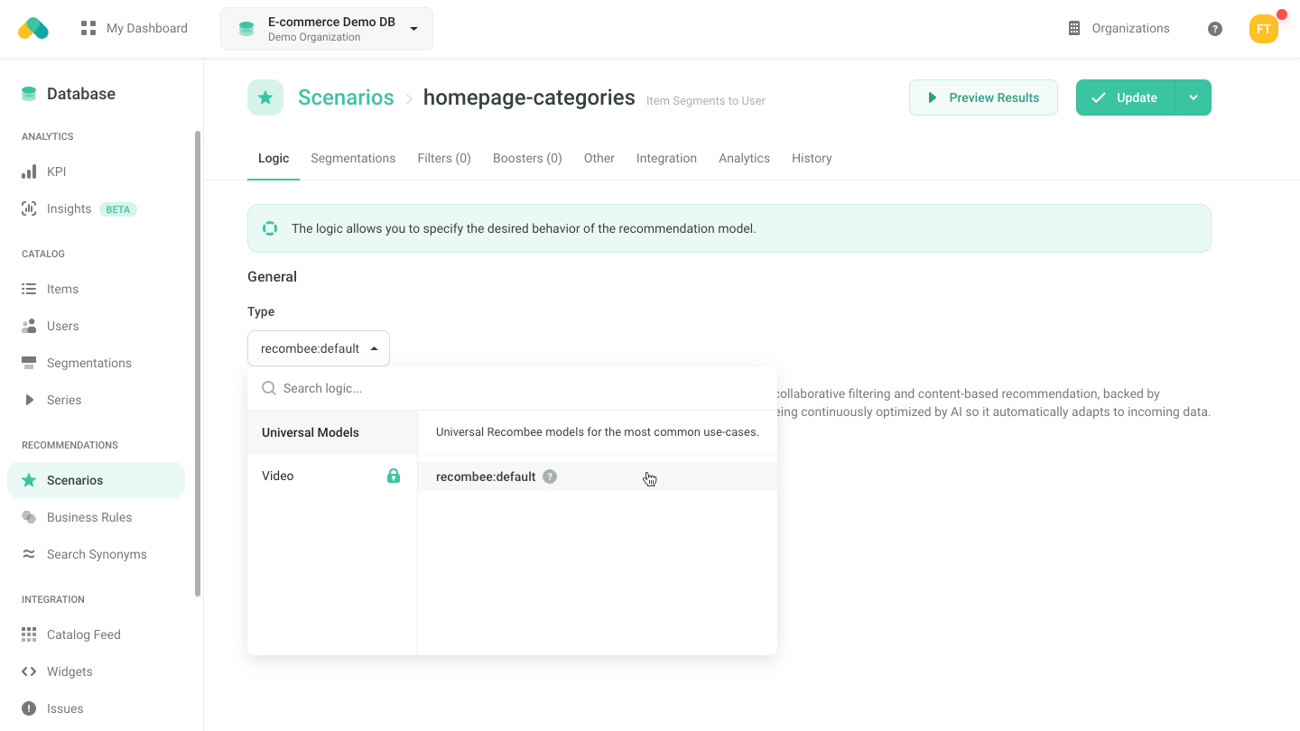Click the question mark beside recombee:default

point(550,477)
